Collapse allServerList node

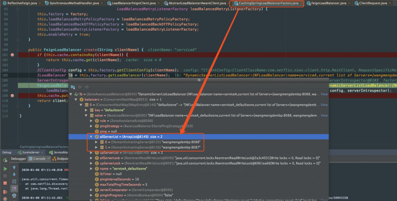point(91,137)
